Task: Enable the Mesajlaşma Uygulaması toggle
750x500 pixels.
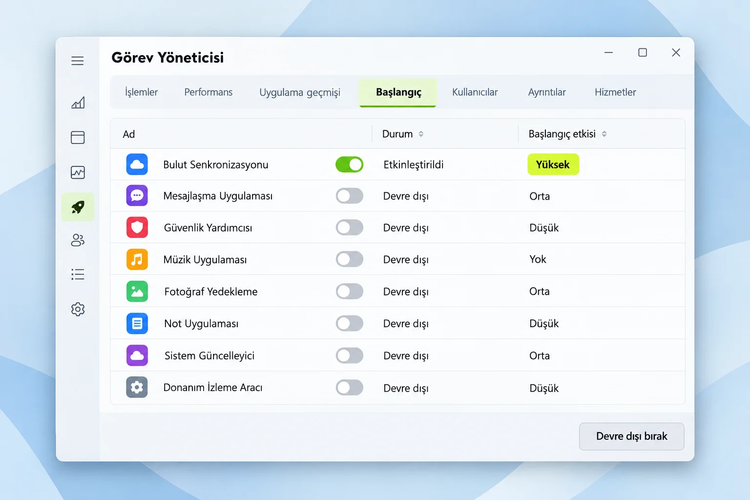Action: (x=350, y=196)
